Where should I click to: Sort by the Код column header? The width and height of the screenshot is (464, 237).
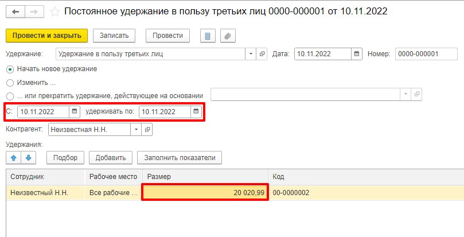click(x=366, y=177)
